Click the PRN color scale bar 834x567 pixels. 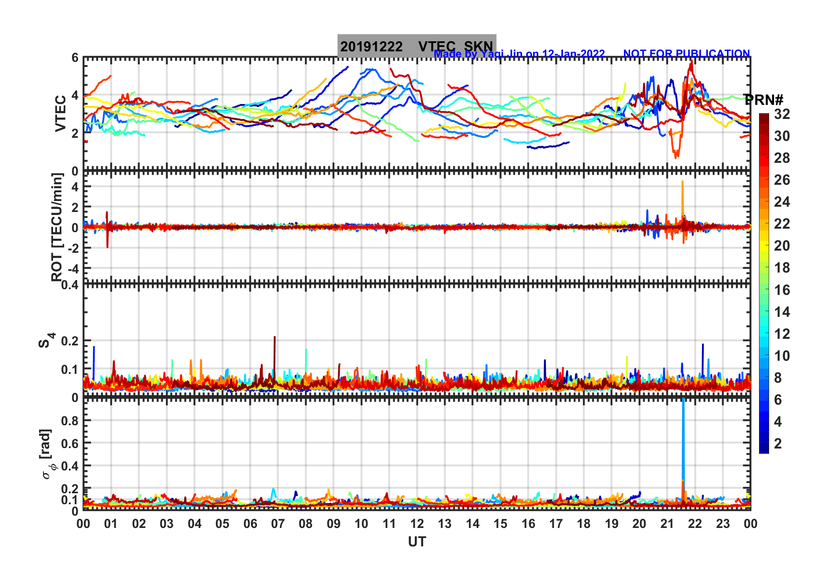[764, 283]
